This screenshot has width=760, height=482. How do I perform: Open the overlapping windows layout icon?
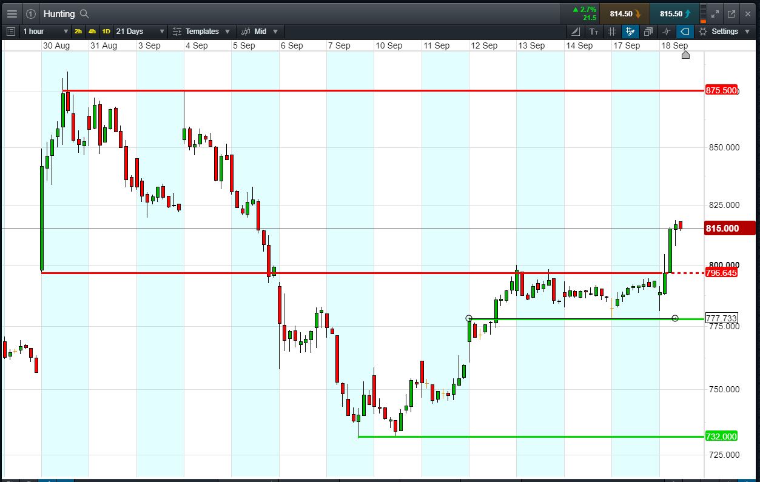pyautogui.click(x=648, y=32)
